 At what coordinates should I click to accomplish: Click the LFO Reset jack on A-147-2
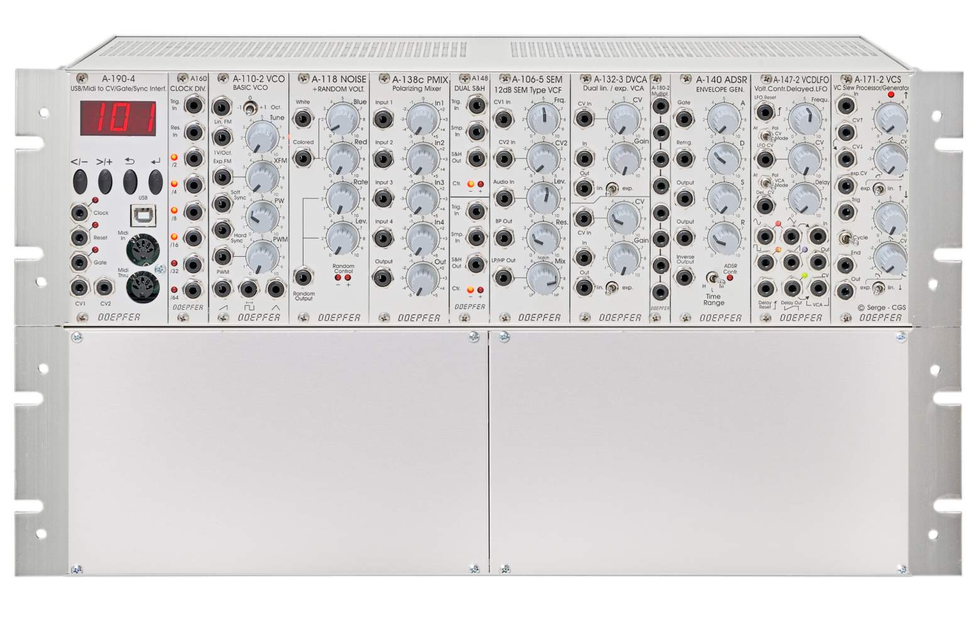[x=765, y=113]
